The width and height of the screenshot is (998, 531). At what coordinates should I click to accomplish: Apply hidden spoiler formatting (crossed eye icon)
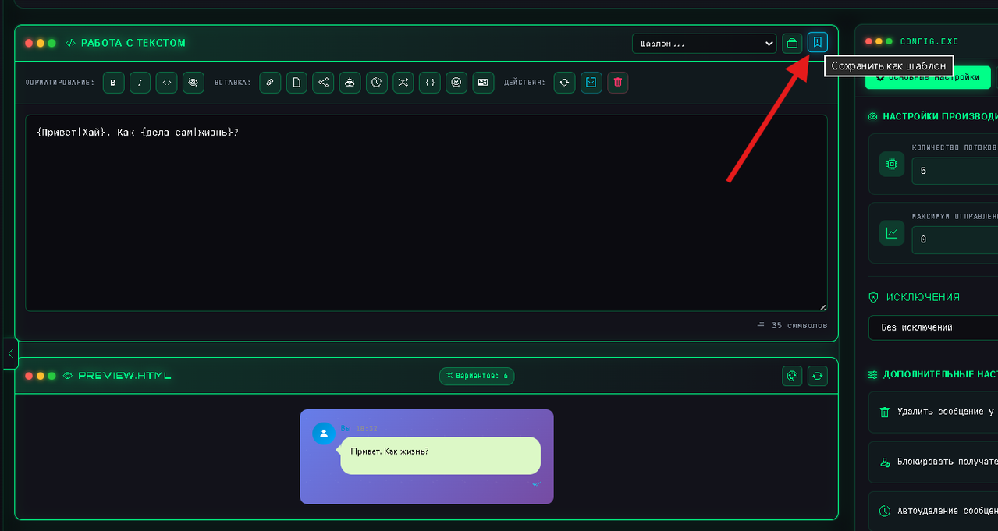coord(194,82)
